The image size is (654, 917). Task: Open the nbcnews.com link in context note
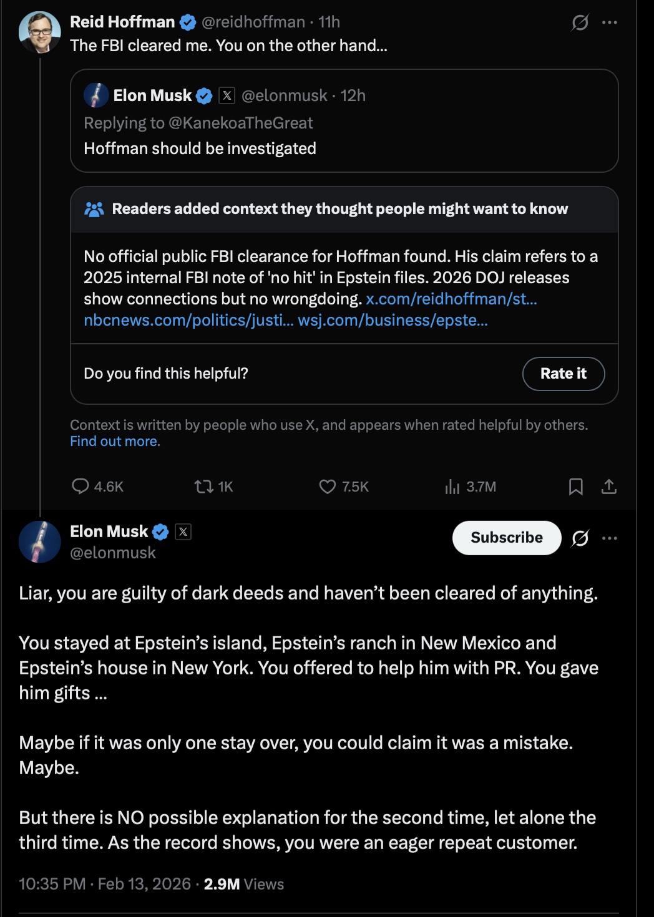[x=188, y=320]
